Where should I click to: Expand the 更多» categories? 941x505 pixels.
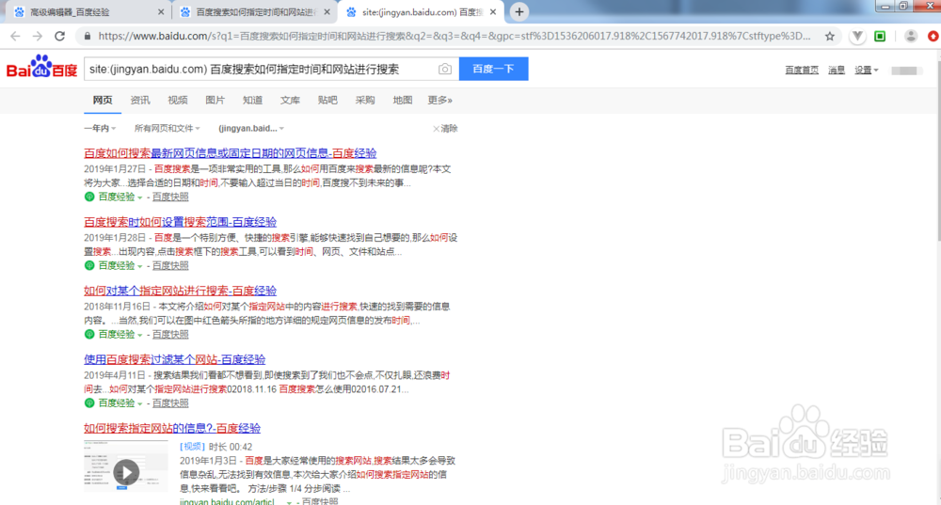[x=439, y=101]
